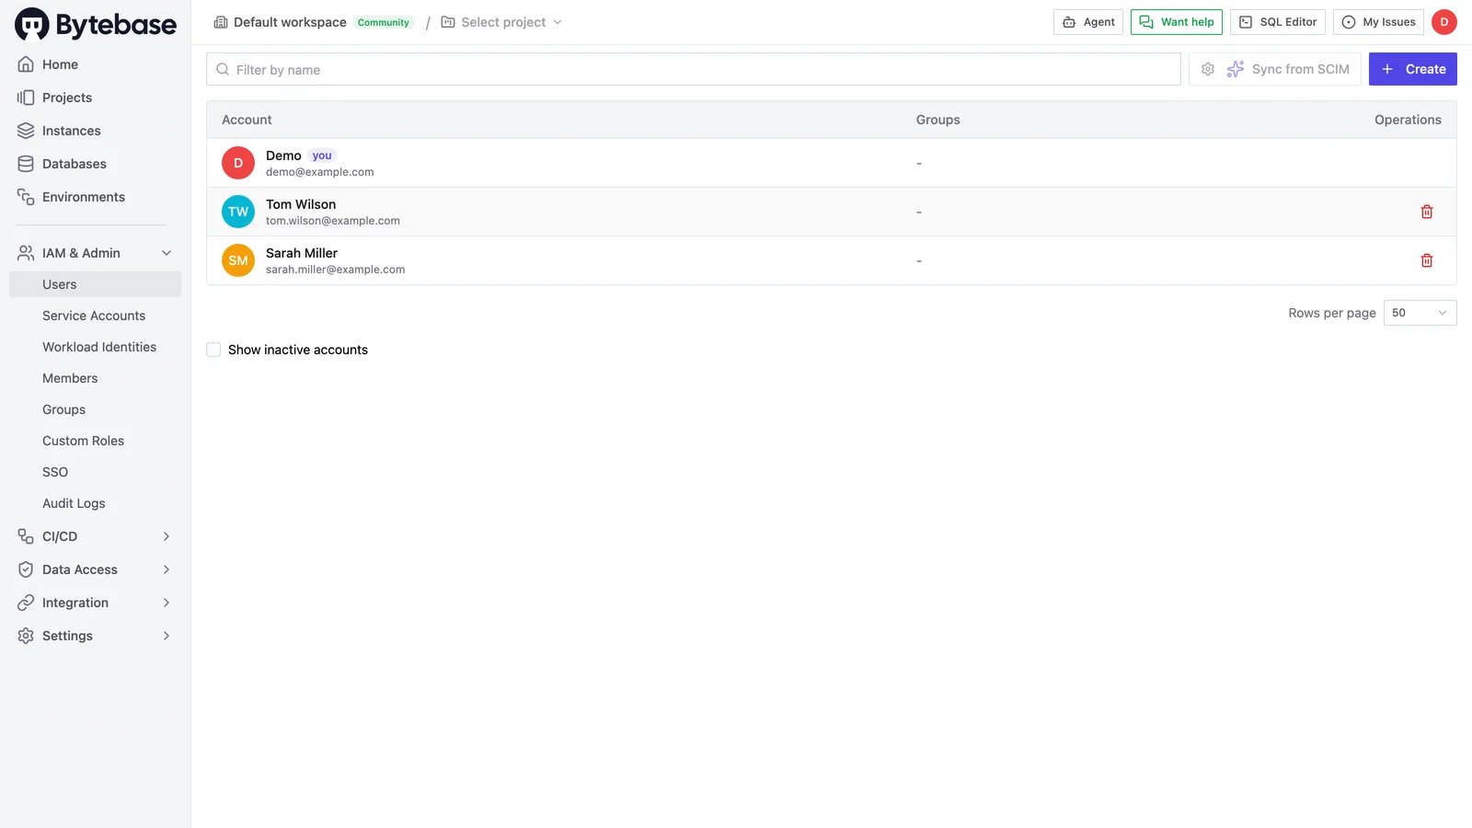This screenshot has width=1472, height=828.
Task: Click the Community plan badge
Action: point(384,22)
